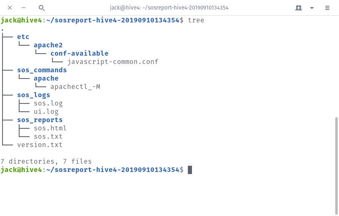Click the vertical scrollbar handle
The width and height of the screenshot is (339, 216).
[x=336, y=166]
